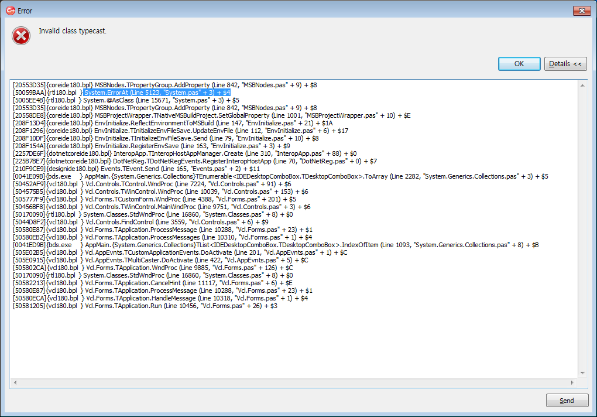Send the error report
The image size is (597, 417).
pos(567,401)
